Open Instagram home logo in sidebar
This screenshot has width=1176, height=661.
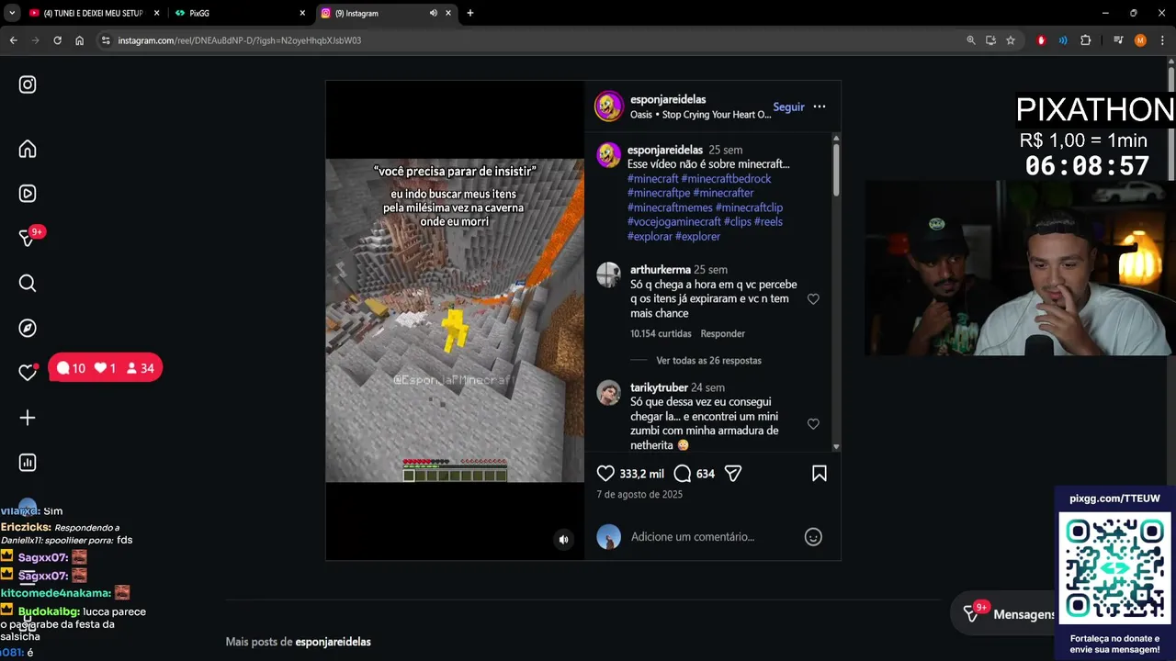coord(28,84)
